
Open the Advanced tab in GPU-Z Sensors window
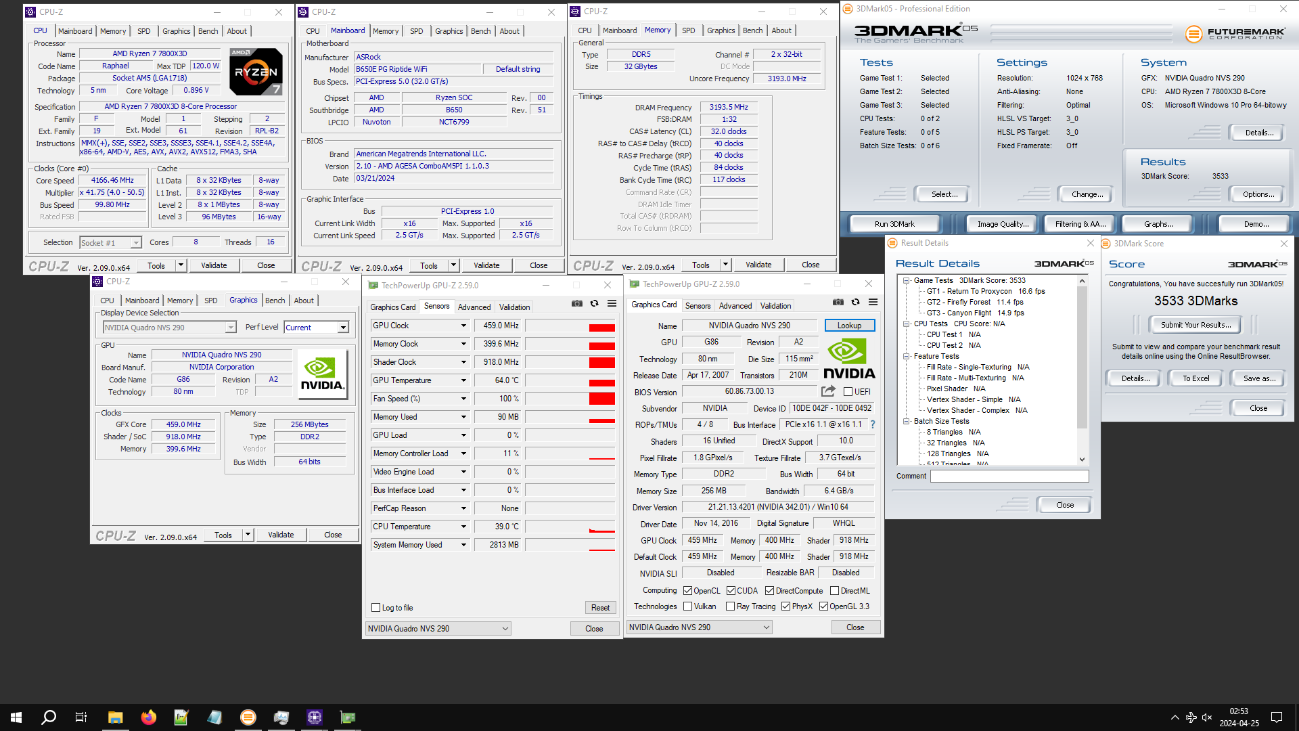474,307
